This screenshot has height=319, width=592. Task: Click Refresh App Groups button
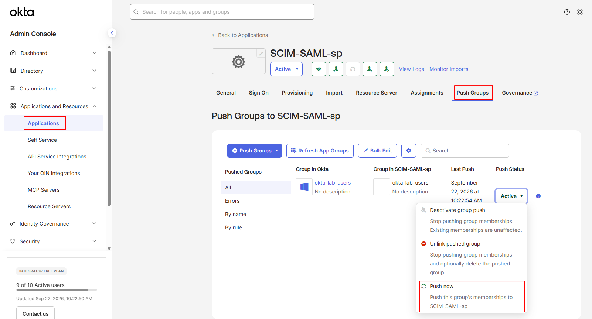320,151
